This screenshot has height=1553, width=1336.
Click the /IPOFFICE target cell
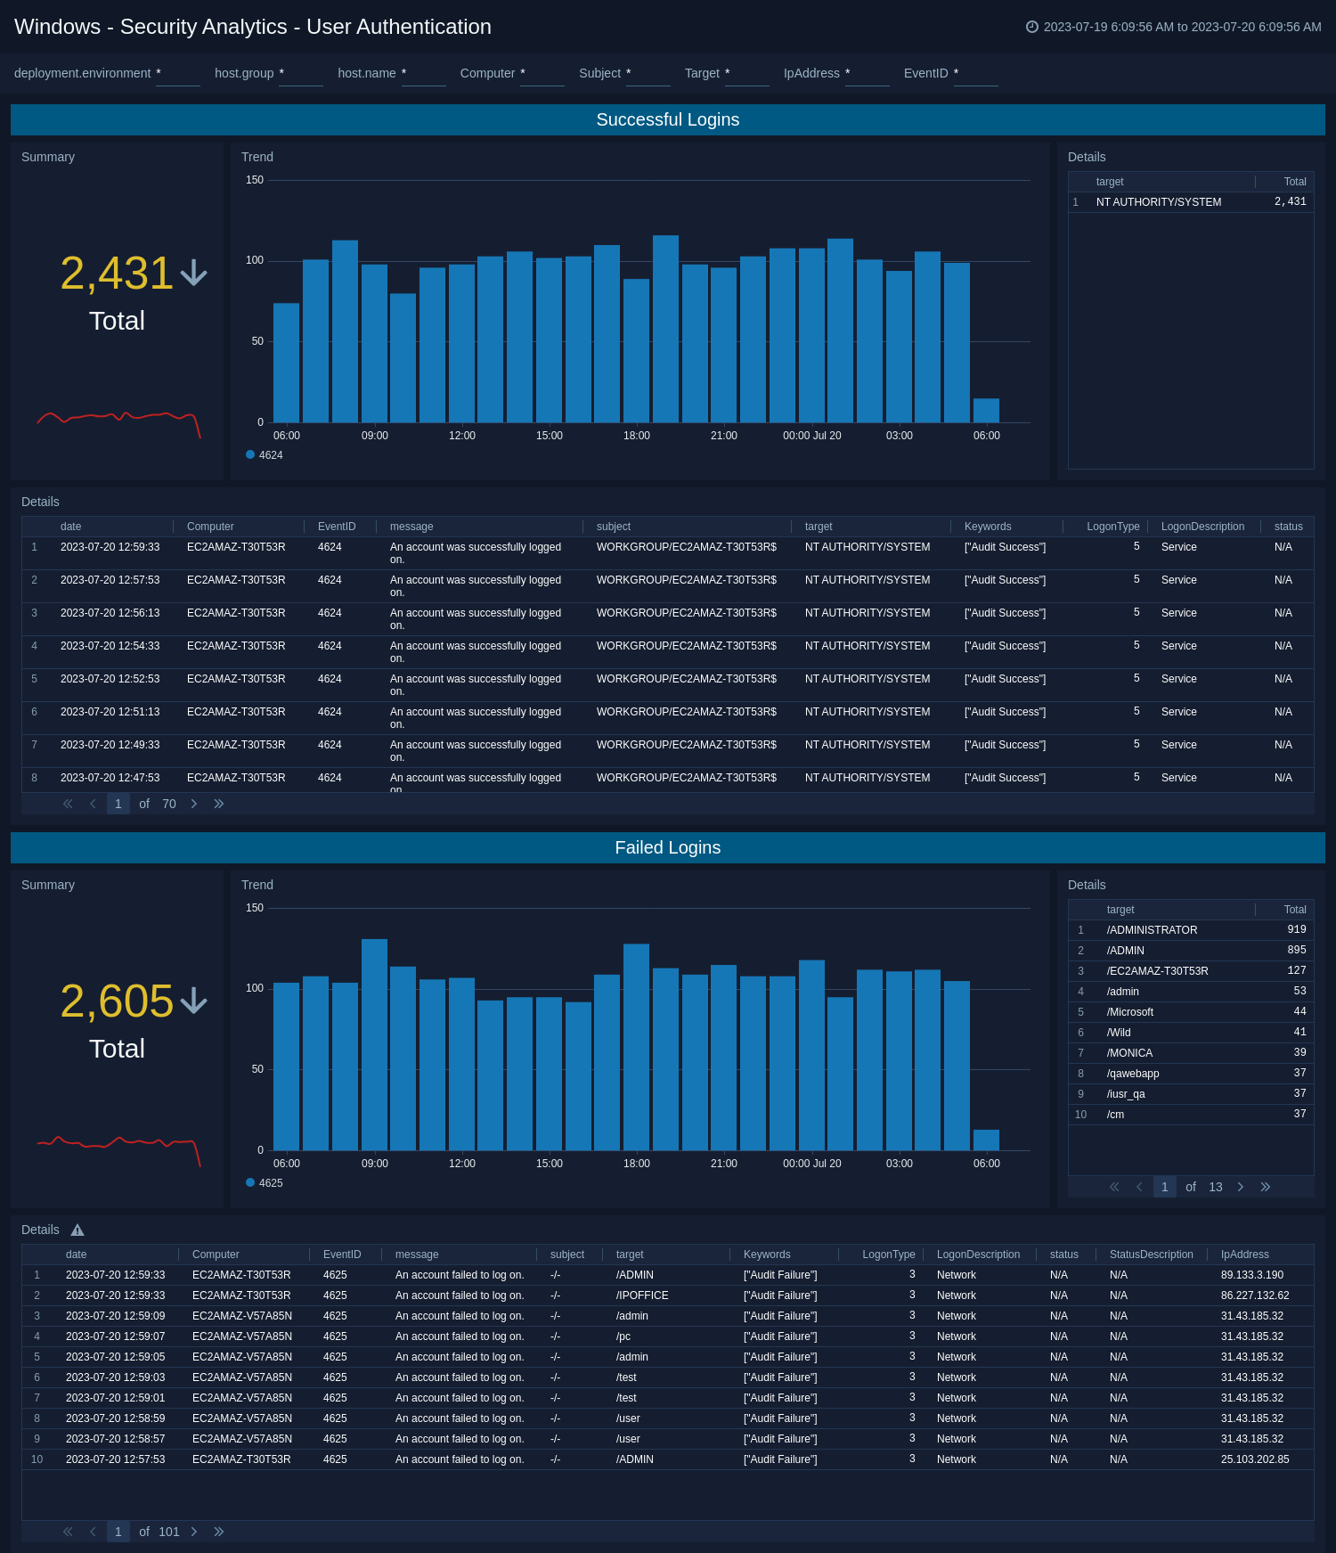[642, 1296]
